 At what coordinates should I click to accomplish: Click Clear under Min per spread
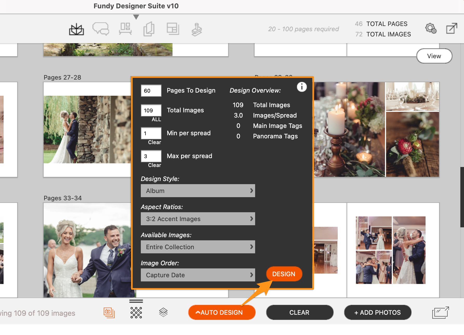click(155, 142)
